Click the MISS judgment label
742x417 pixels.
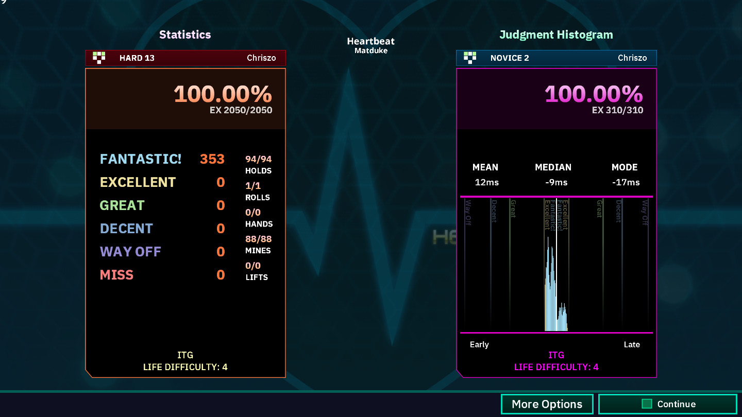pyautogui.click(x=116, y=274)
